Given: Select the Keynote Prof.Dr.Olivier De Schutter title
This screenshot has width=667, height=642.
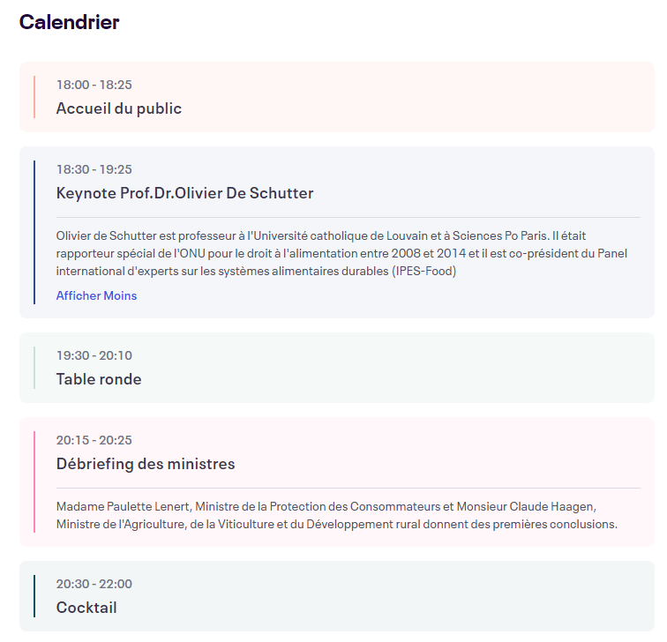Looking at the screenshot, I should click(x=184, y=193).
